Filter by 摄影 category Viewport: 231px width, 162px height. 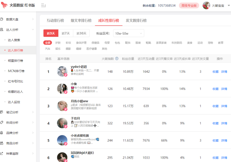tap(68, 49)
